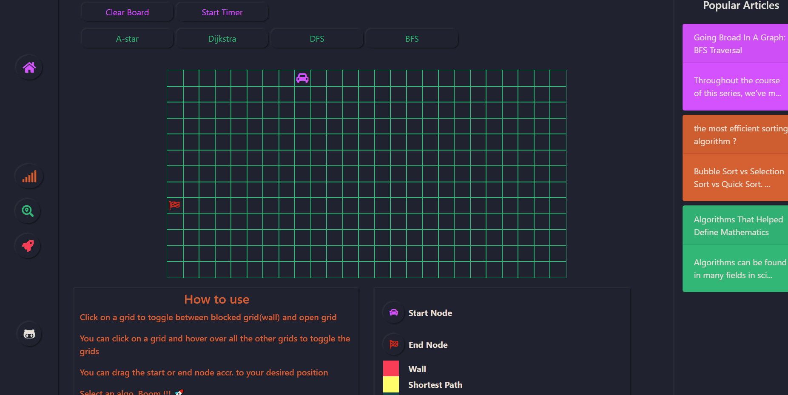Click the yellow Shortest Path swatch
The image size is (788, 395).
point(391,384)
